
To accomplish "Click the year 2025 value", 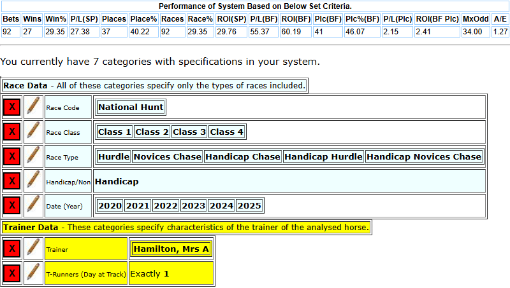I will point(249,205).
